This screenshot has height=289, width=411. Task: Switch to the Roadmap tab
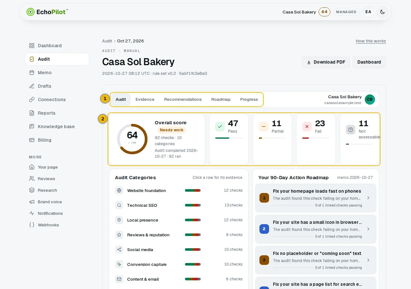coord(221,100)
